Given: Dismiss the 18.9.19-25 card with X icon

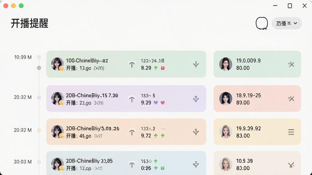Looking at the screenshot, I should pyautogui.click(x=291, y=99).
